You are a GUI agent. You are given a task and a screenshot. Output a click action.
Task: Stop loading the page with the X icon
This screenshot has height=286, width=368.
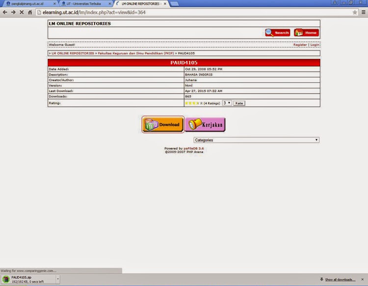tap(22, 12)
